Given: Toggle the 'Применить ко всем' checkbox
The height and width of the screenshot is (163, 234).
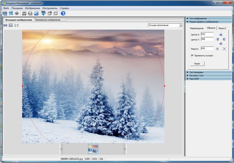Looking at the screenshot, I should click(x=192, y=56).
